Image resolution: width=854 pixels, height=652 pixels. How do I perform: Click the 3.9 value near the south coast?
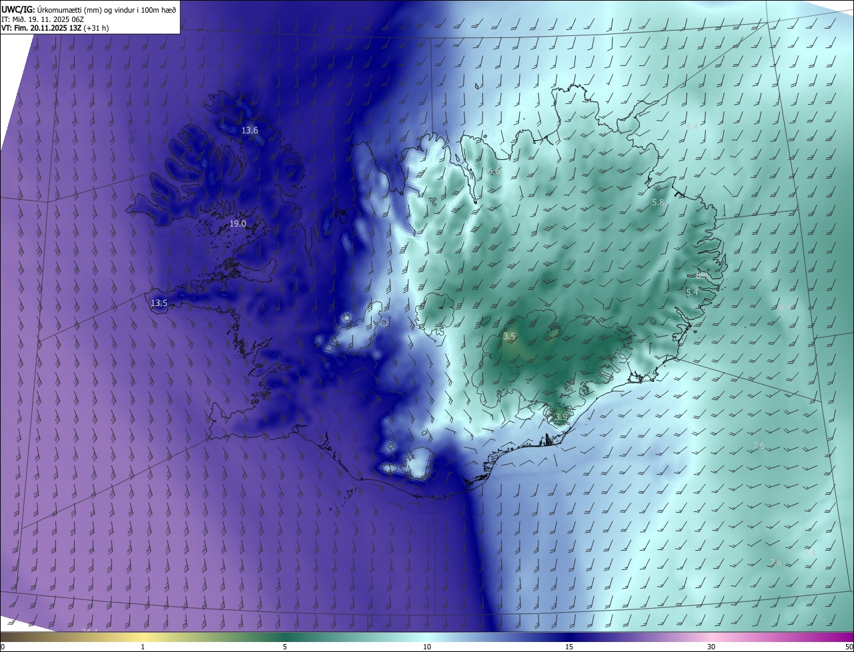pyautogui.click(x=560, y=417)
